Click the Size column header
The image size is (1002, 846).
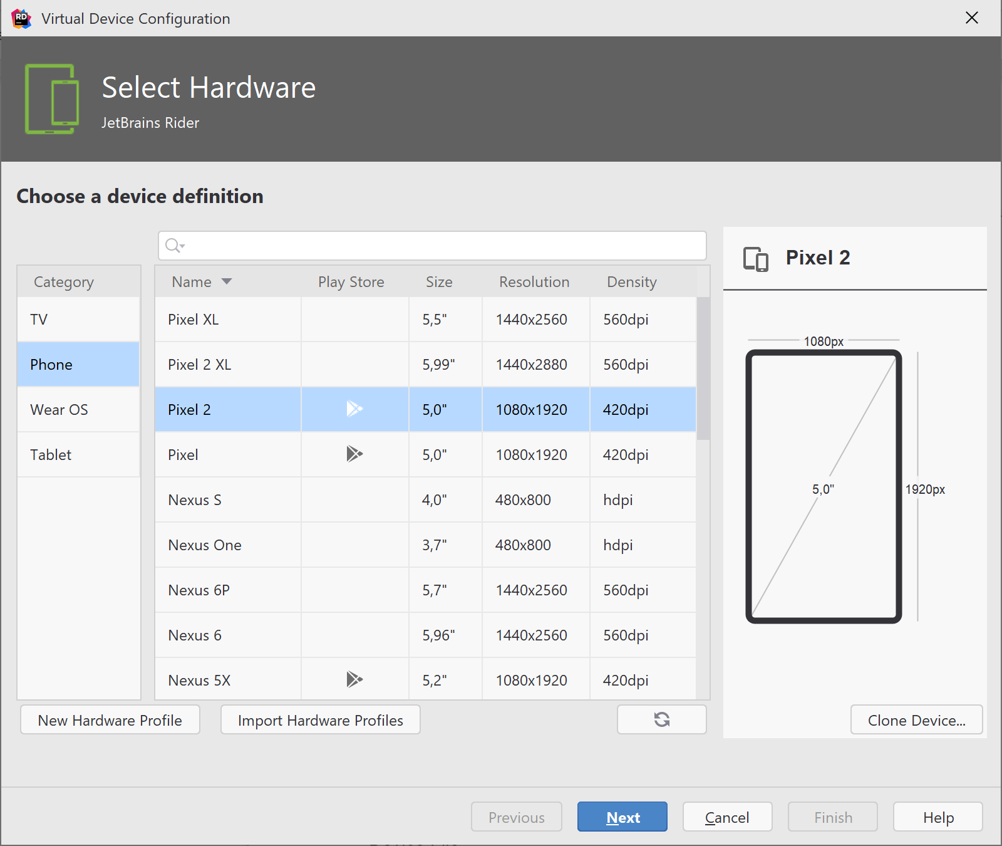click(x=439, y=282)
